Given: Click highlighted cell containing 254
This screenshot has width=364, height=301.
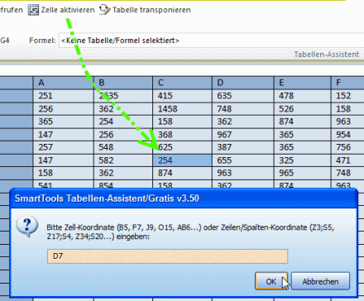Looking at the screenshot, I should pyautogui.click(x=182, y=160).
